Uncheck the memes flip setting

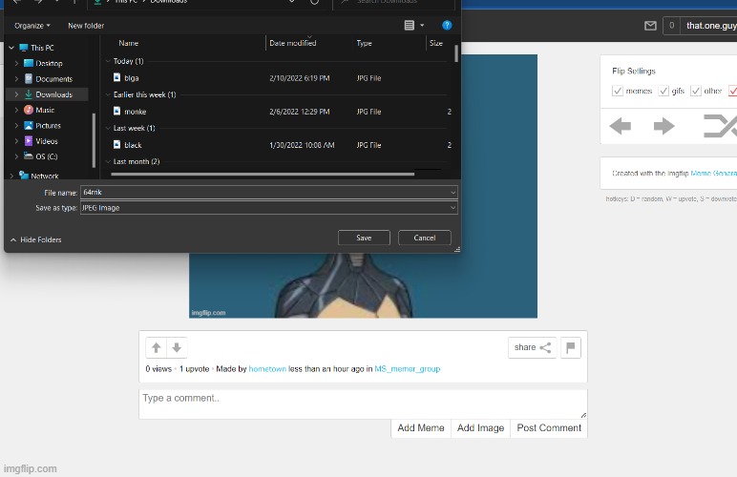(x=618, y=92)
